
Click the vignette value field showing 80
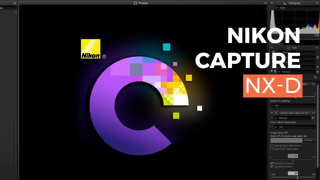click(x=293, y=173)
